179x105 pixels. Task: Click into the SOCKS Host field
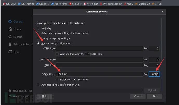click(99, 74)
